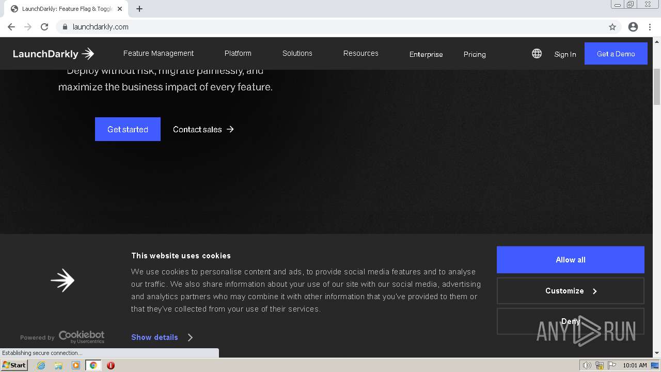The image size is (661, 372).
Task: Click the LaunchDarkly logo in the header
Action: [x=54, y=54]
